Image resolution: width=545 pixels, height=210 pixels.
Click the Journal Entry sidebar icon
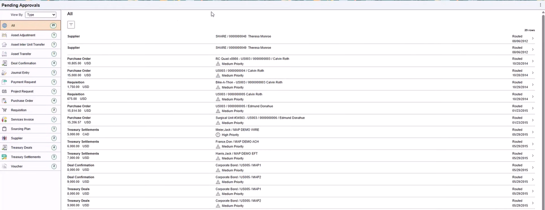click(x=4, y=73)
